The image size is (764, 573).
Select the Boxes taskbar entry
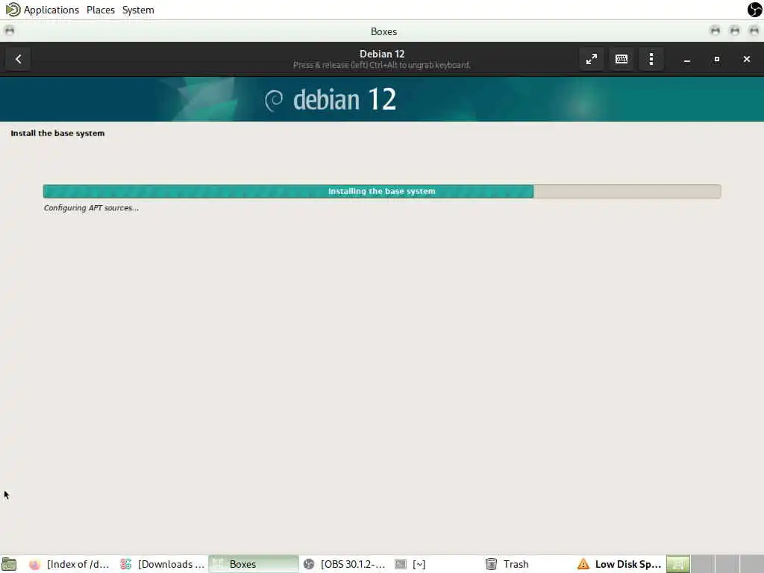pyautogui.click(x=254, y=564)
